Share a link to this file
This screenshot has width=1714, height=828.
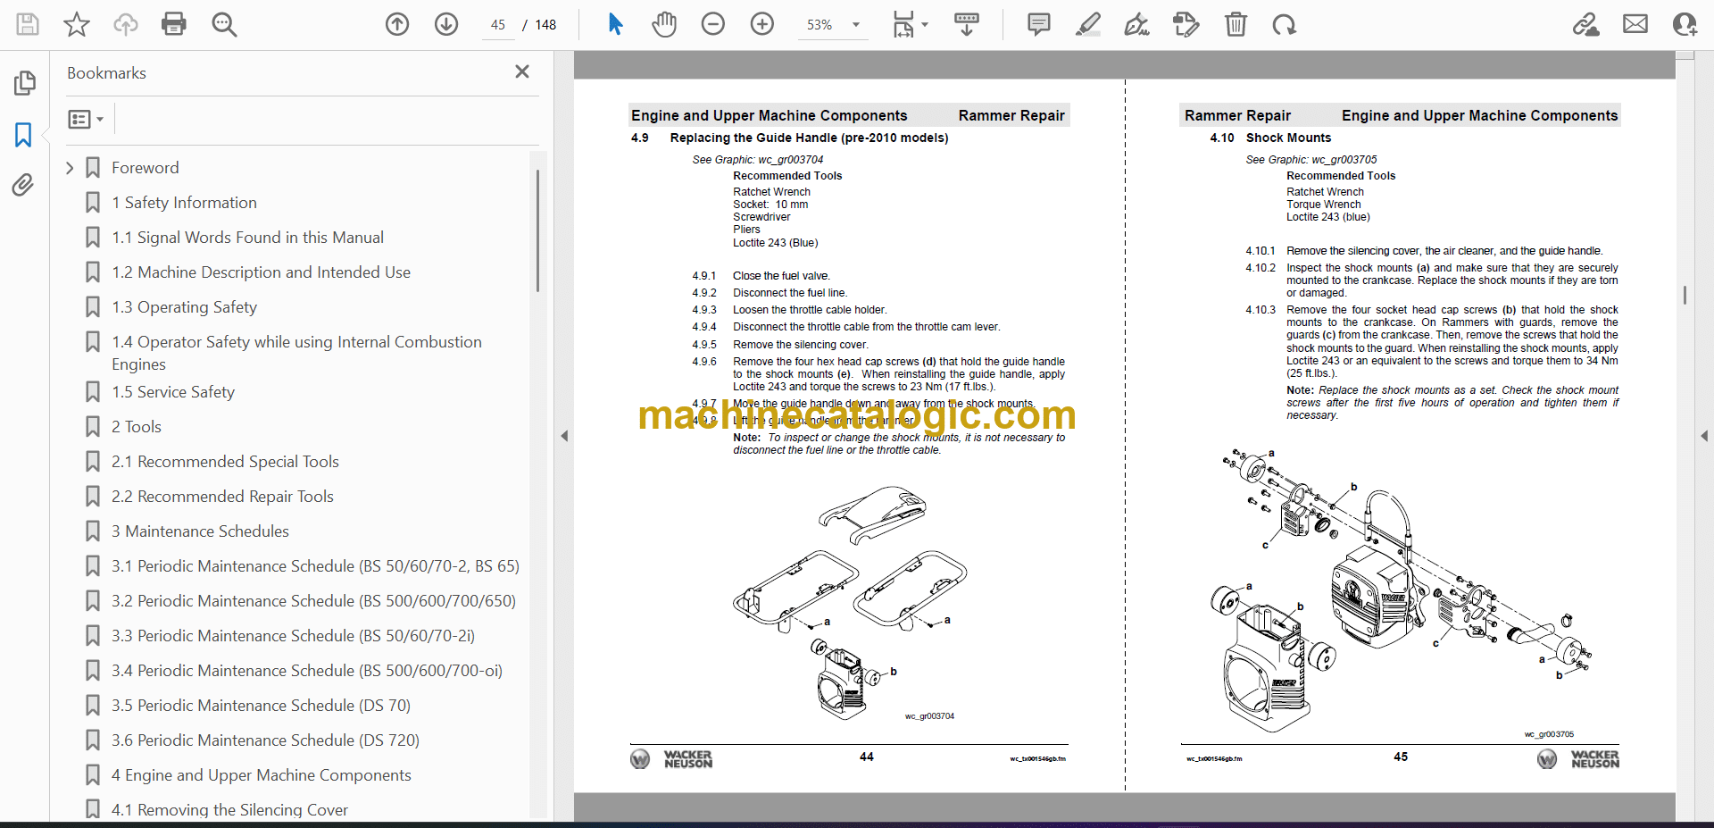1586,24
